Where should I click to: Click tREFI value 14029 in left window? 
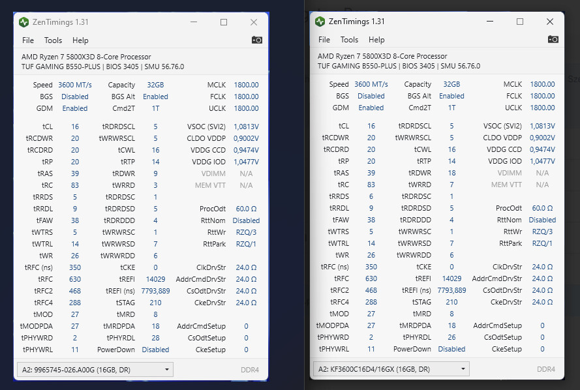(155, 279)
